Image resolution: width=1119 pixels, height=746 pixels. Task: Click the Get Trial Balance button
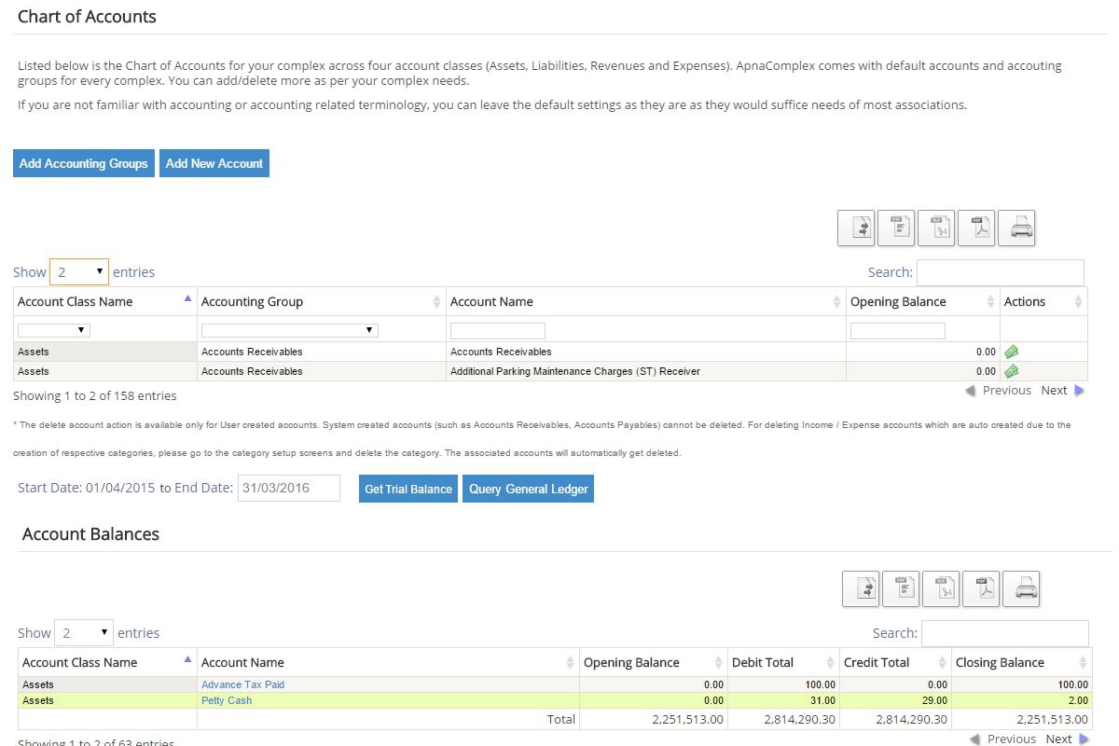[x=408, y=488]
